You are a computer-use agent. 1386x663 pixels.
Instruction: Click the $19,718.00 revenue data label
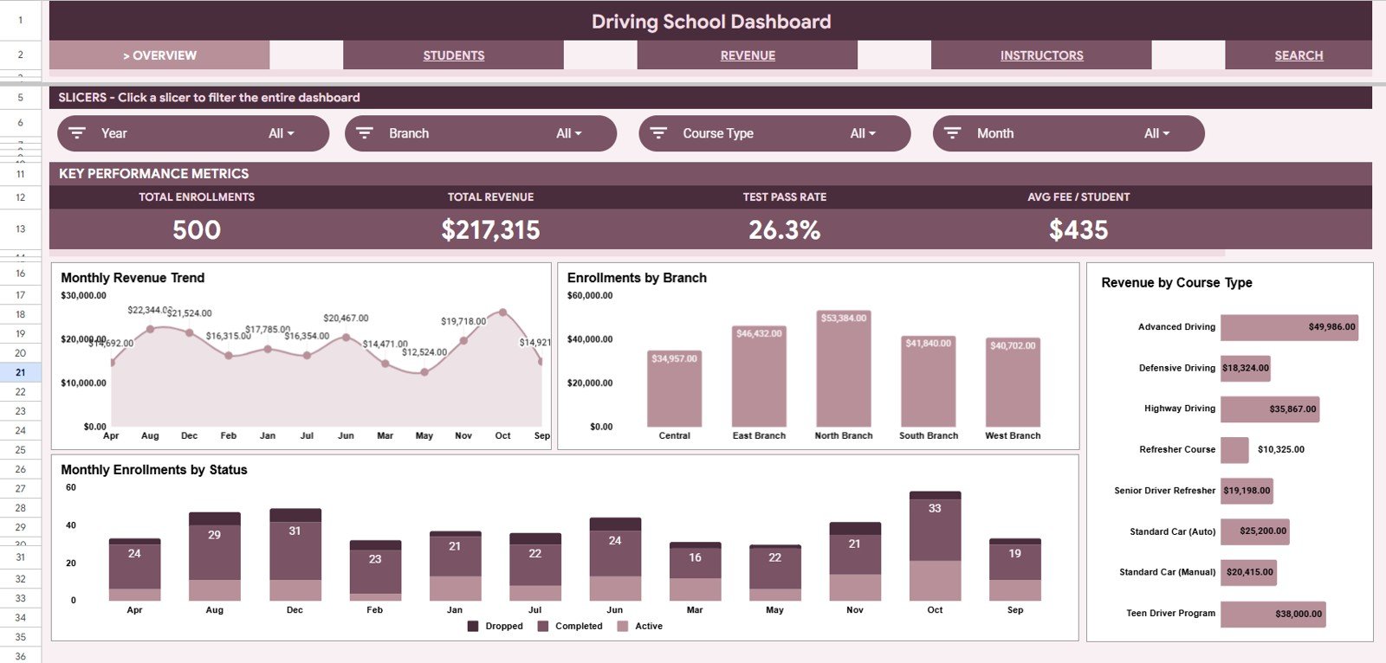coord(463,321)
